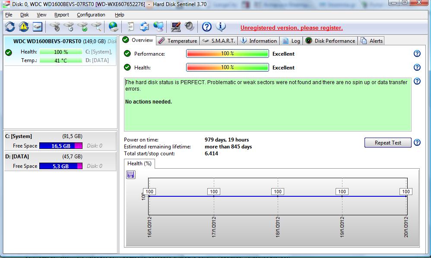
Task: Click the blue question mark icon in the toolbar
Action: tap(207, 27)
